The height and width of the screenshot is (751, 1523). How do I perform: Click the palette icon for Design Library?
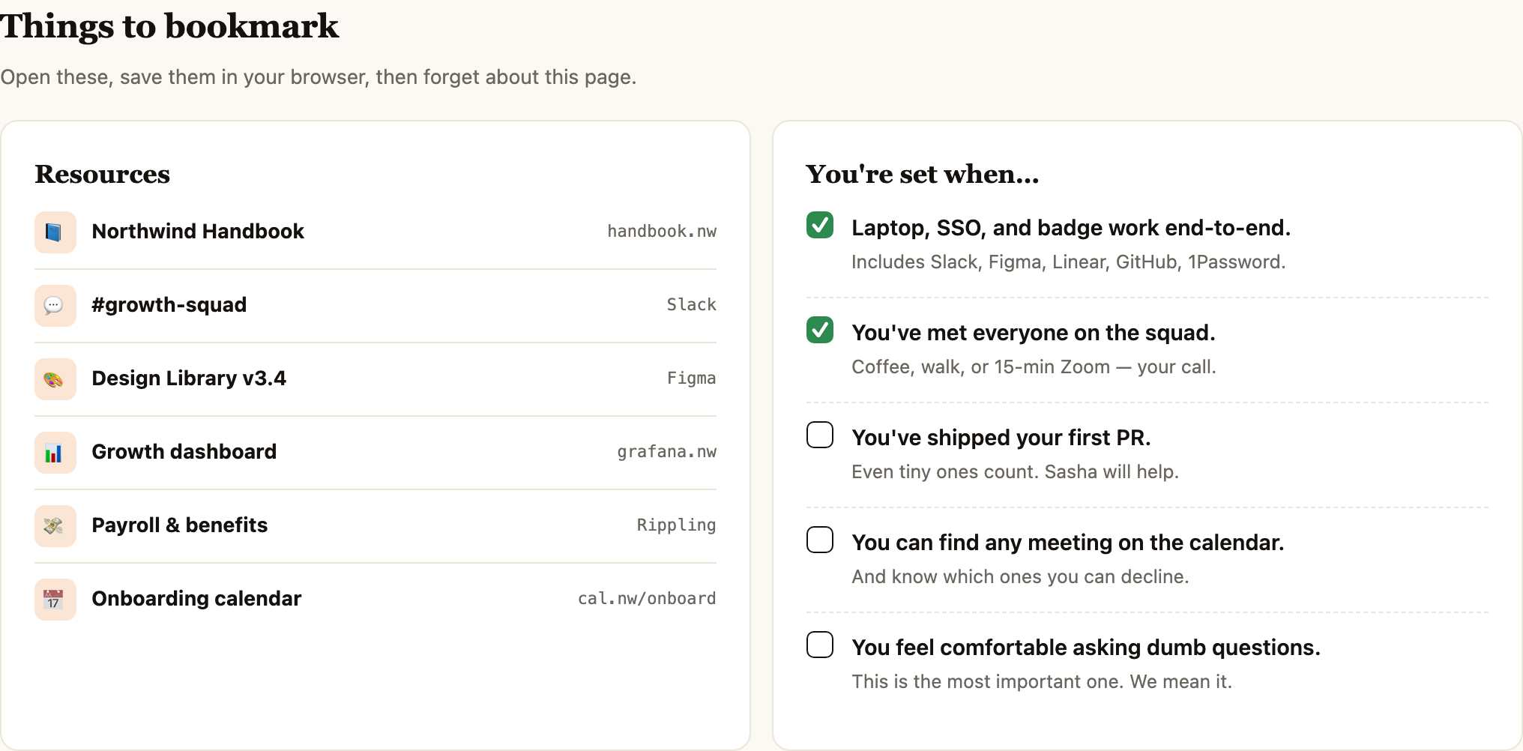55,378
